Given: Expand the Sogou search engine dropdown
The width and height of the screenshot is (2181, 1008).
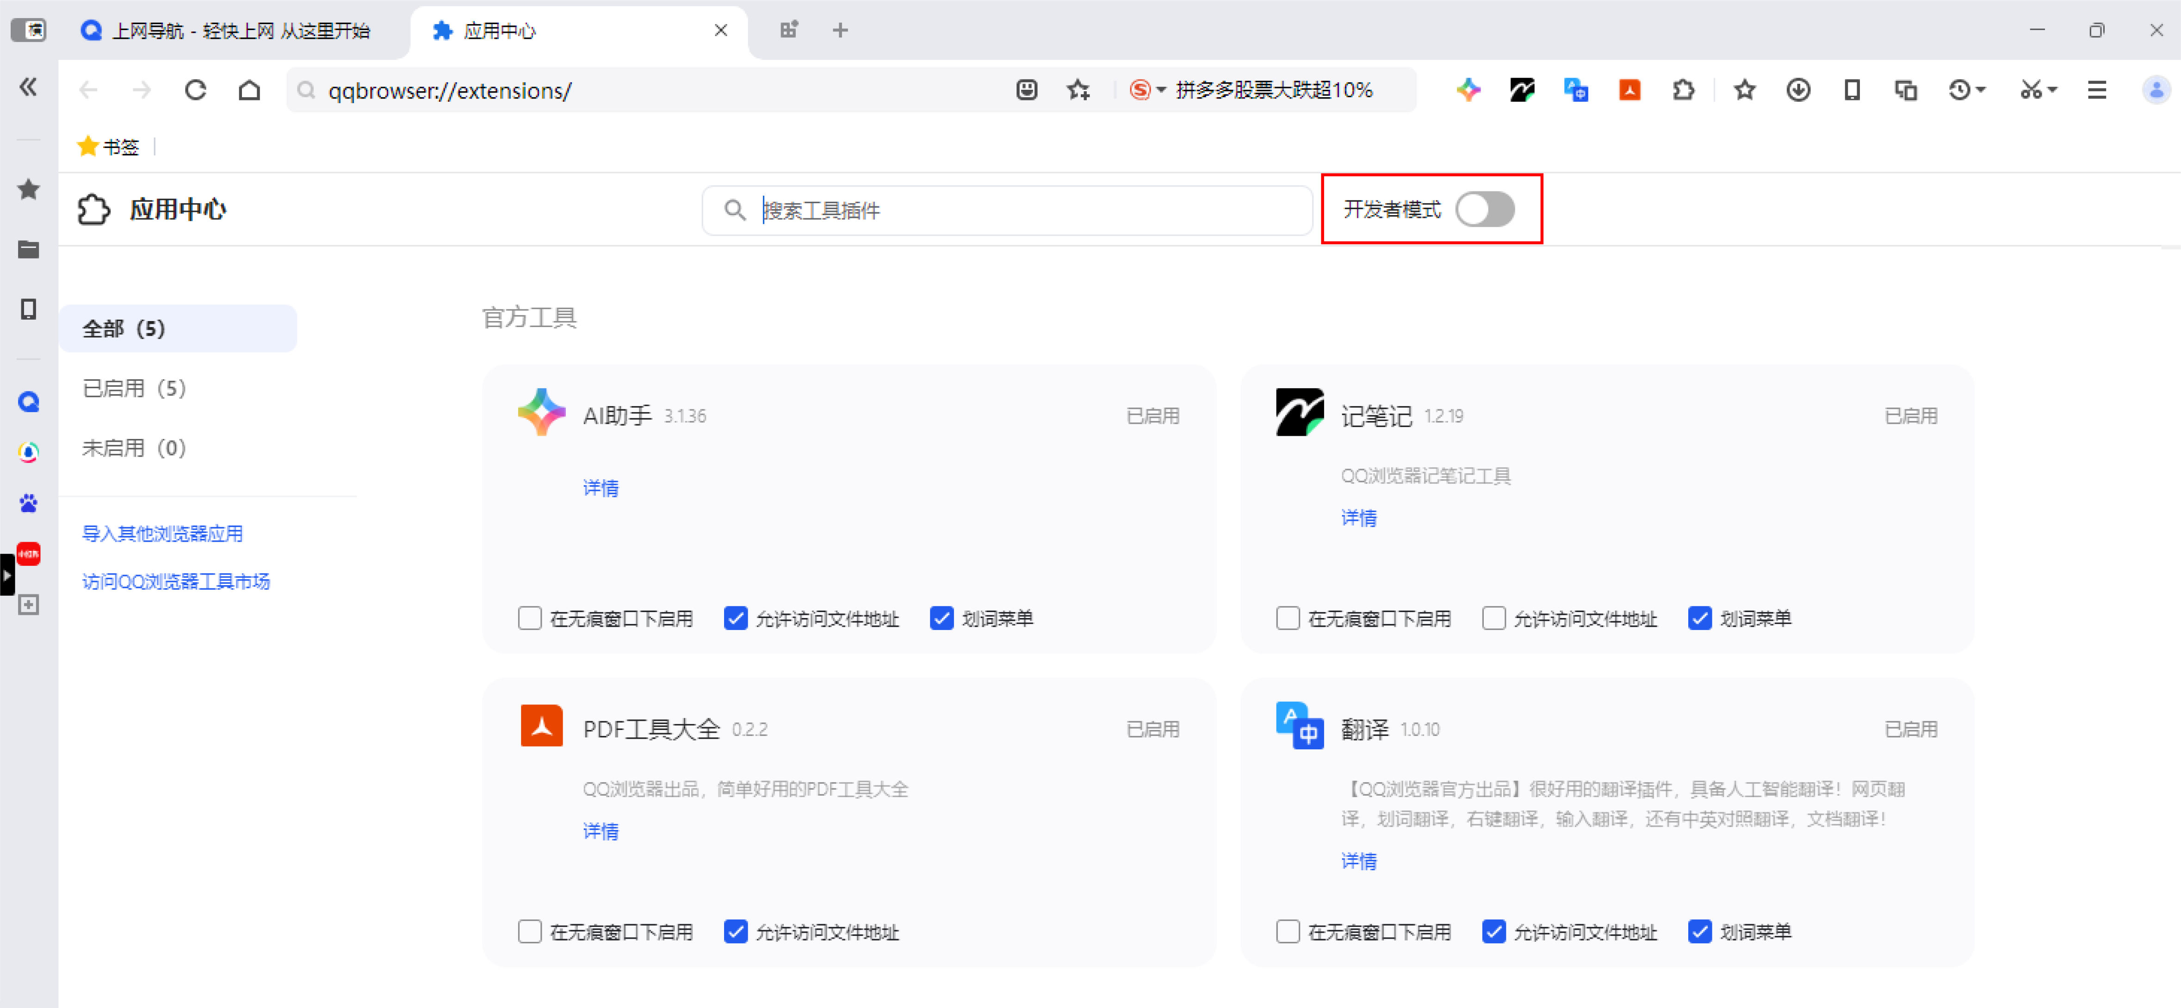Looking at the screenshot, I should point(1161,90).
